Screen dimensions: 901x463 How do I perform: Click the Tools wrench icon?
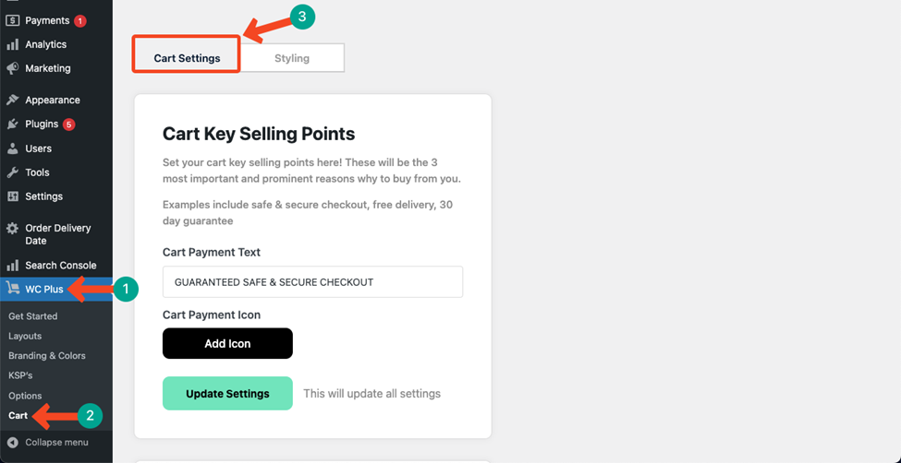(x=13, y=172)
